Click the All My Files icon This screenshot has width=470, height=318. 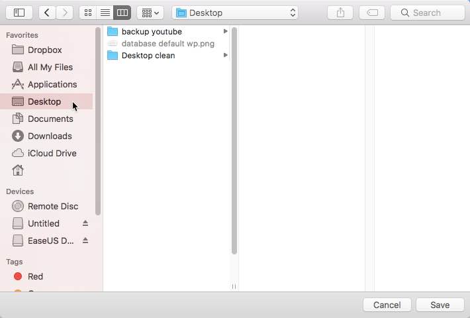click(18, 67)
